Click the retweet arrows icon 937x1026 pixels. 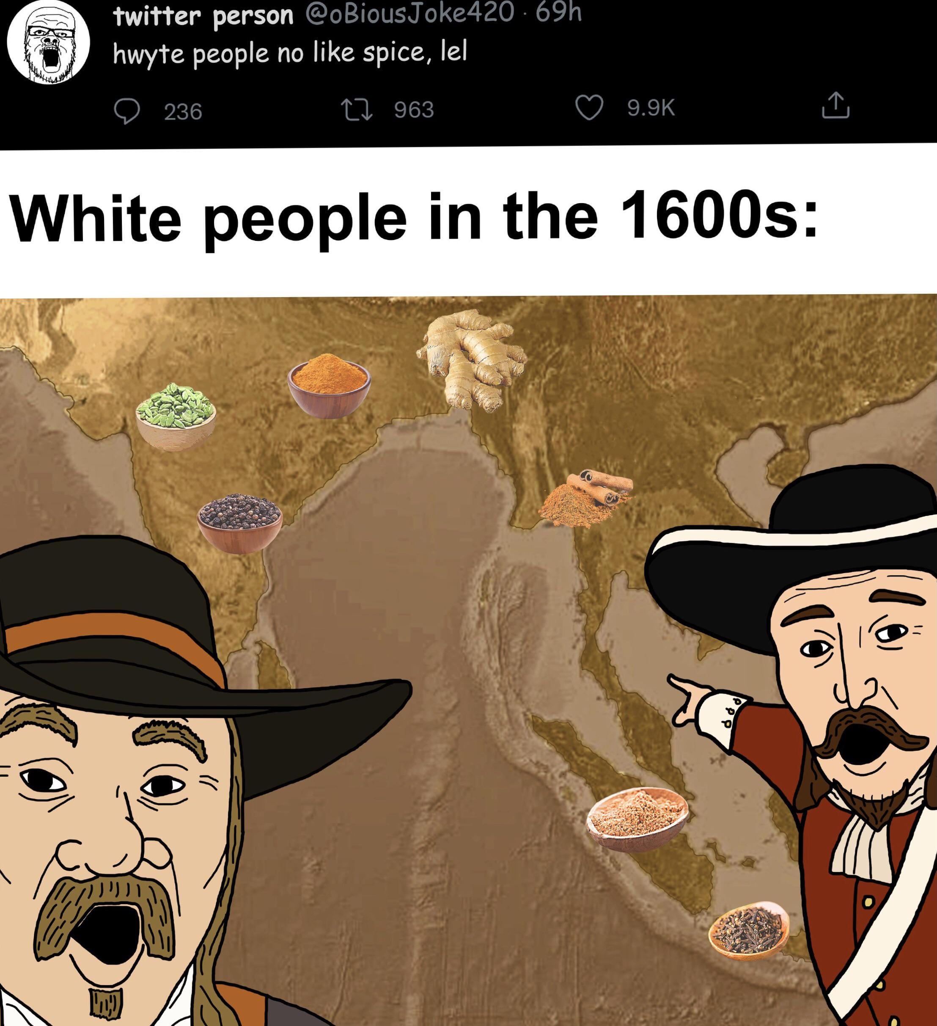359,110
